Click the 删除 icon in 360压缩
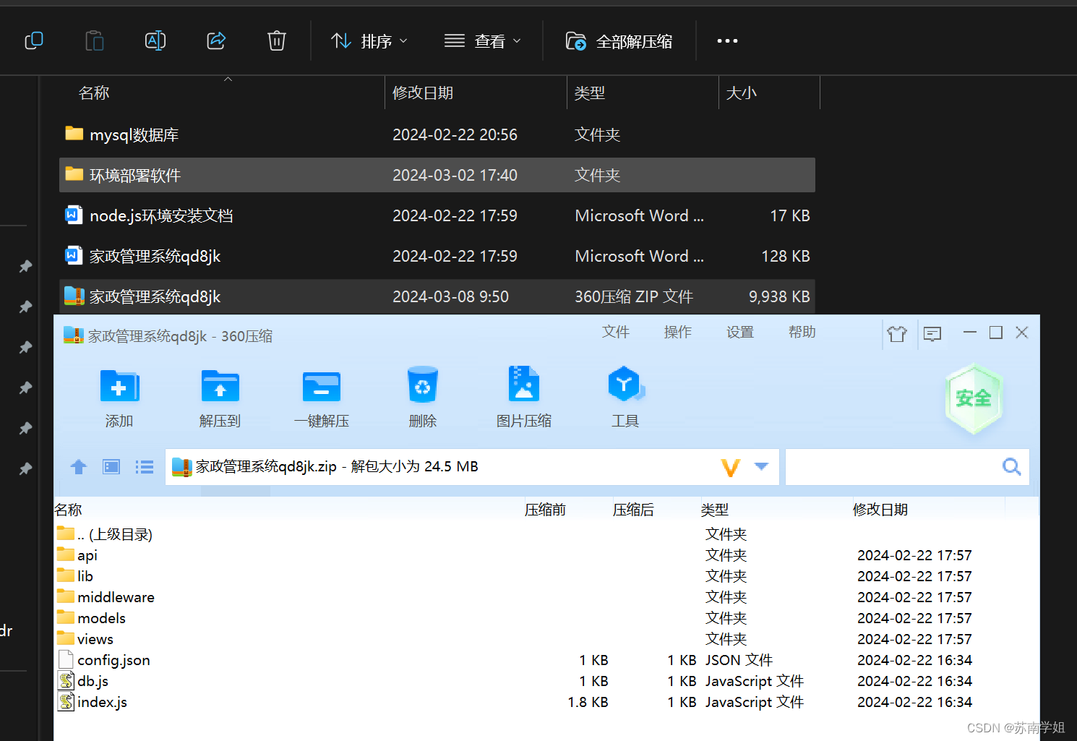The width and height of the screenshot is (1077, 741). 422,396
